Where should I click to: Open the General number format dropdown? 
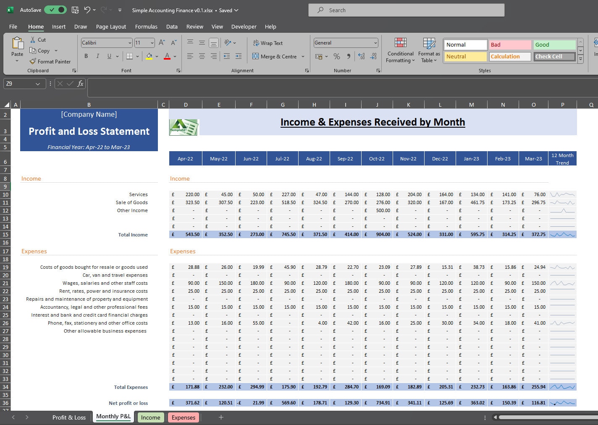[375, 42]
